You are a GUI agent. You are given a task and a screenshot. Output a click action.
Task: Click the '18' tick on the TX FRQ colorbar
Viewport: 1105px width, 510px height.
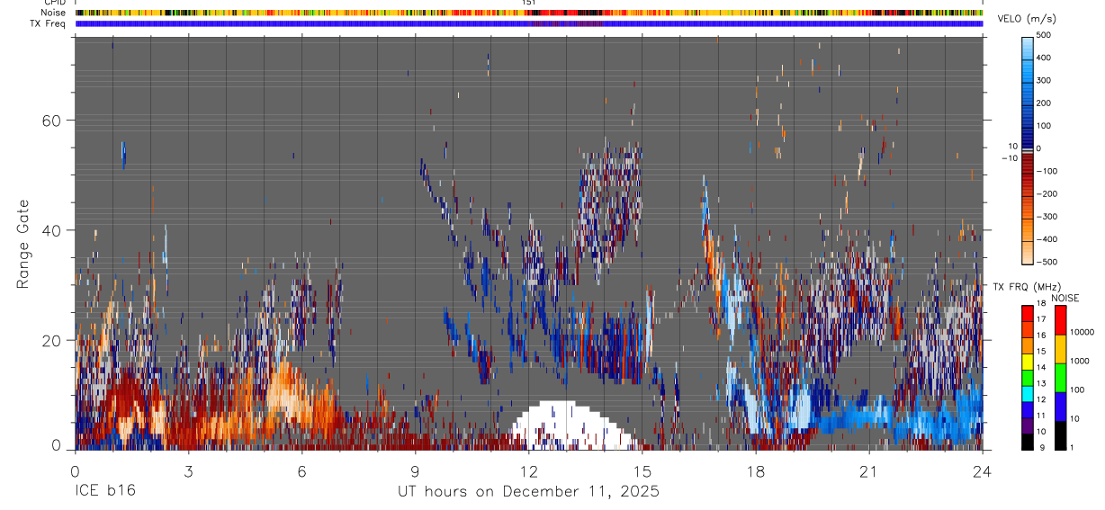pyautogui.click(x=1040, y=305)
